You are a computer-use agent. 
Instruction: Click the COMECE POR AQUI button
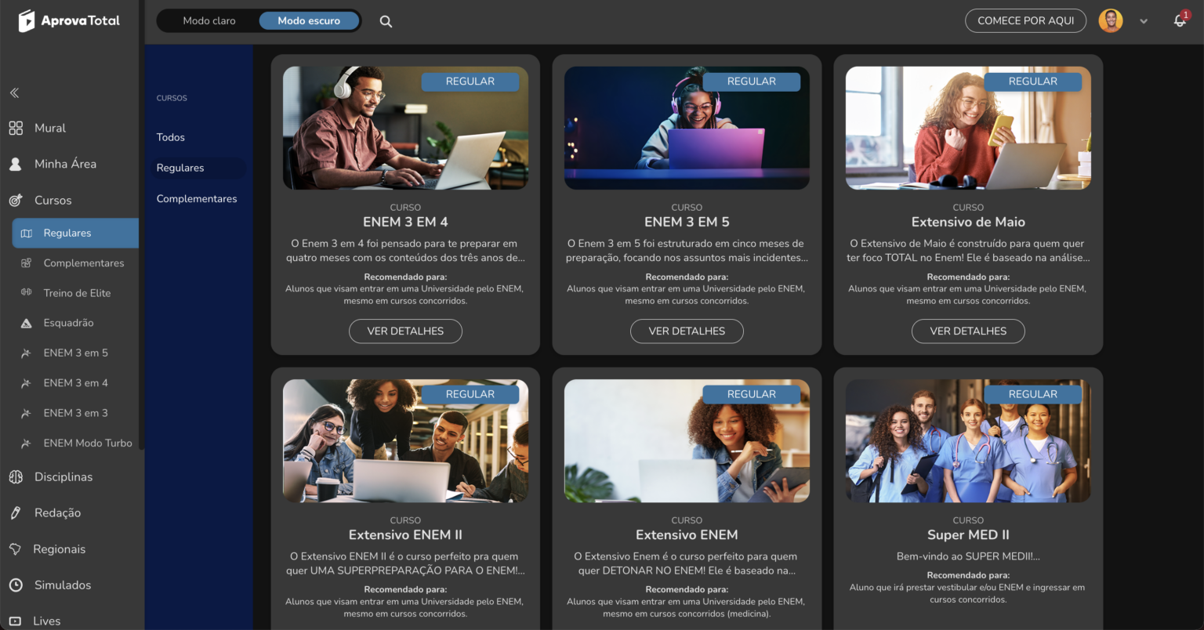pos(1025,20)
